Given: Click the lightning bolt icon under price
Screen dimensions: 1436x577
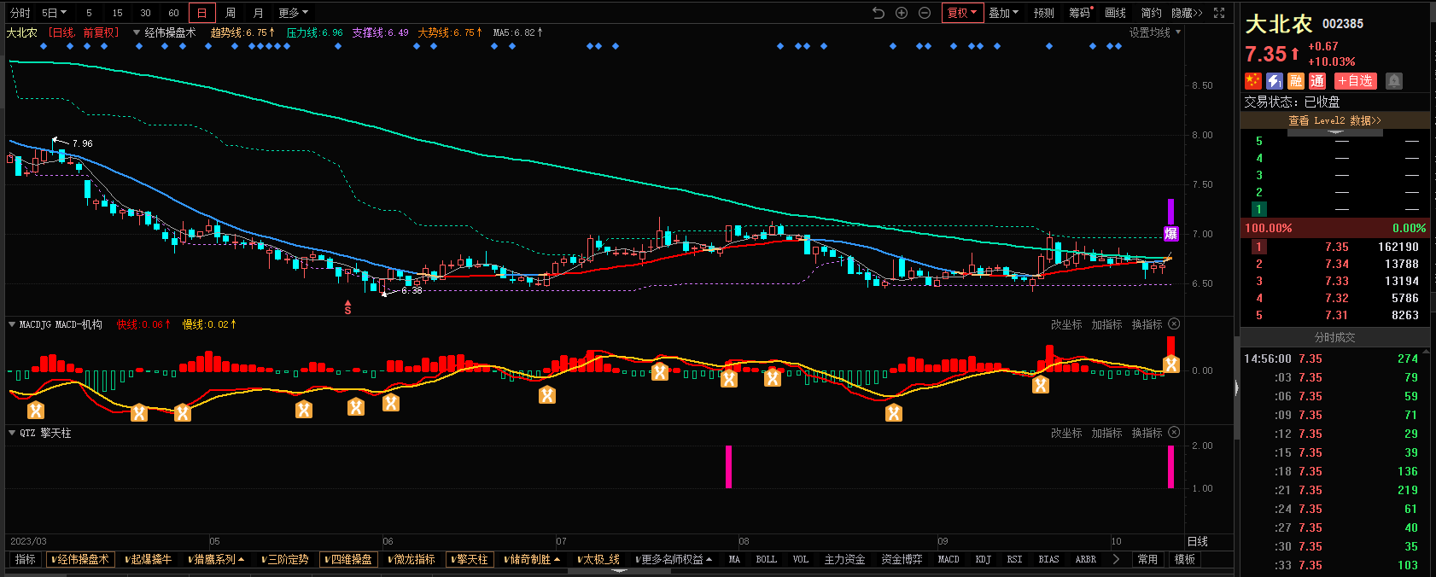Looking at the screenshot, I should [1275, 81].
